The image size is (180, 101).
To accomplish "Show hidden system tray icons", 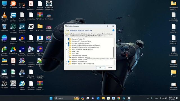I will [148, 98].
